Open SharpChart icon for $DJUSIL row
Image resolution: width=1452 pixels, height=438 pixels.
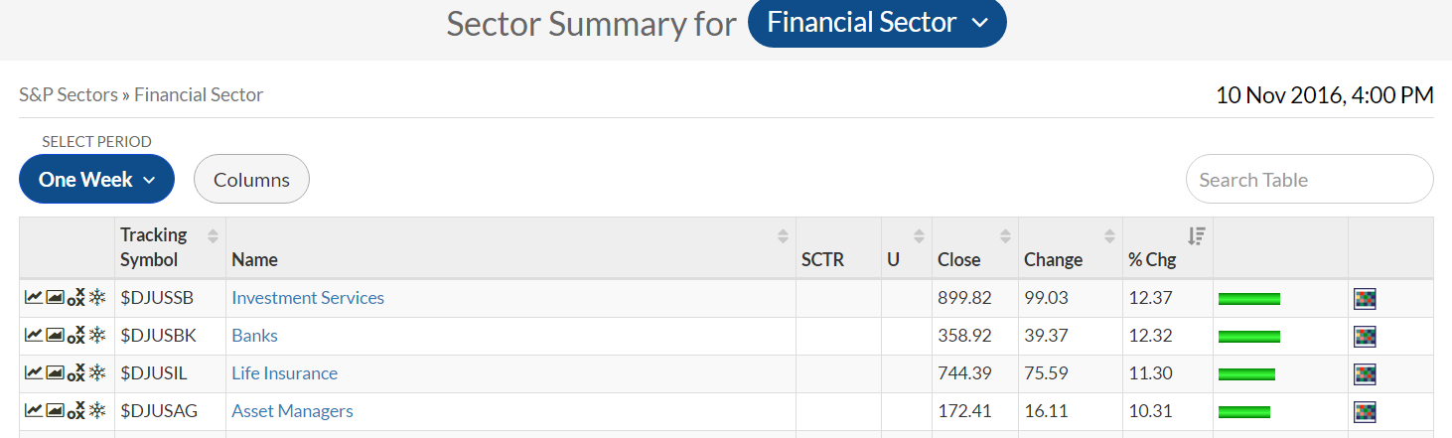[x=33, y=373]
